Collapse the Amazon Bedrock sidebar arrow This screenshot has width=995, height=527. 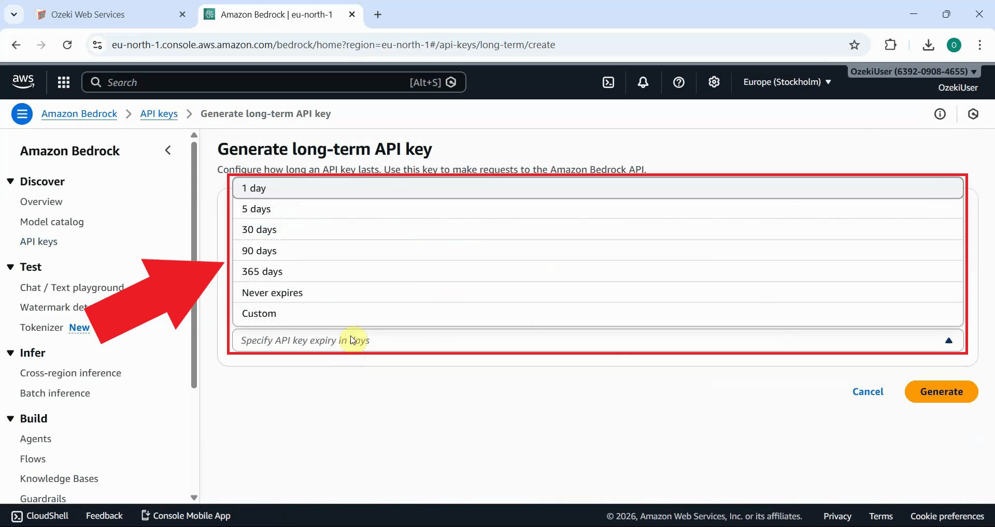168,151
